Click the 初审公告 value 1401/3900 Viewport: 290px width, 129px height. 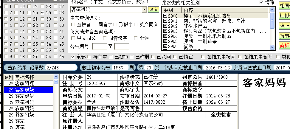coord(217,77)
